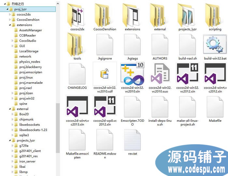This screenshot has height=176, width=228.
Task: Expand the chipmunk tree node
Action: point(12,119)
